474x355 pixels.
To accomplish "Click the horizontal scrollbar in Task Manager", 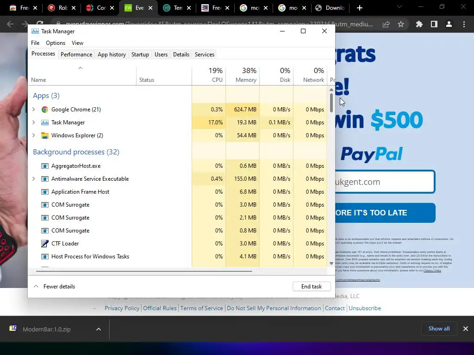I will click(144, 271).
